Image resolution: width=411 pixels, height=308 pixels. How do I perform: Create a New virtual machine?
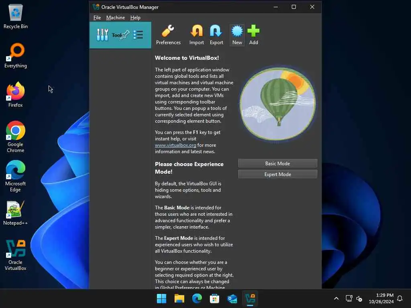click(237, 35)
